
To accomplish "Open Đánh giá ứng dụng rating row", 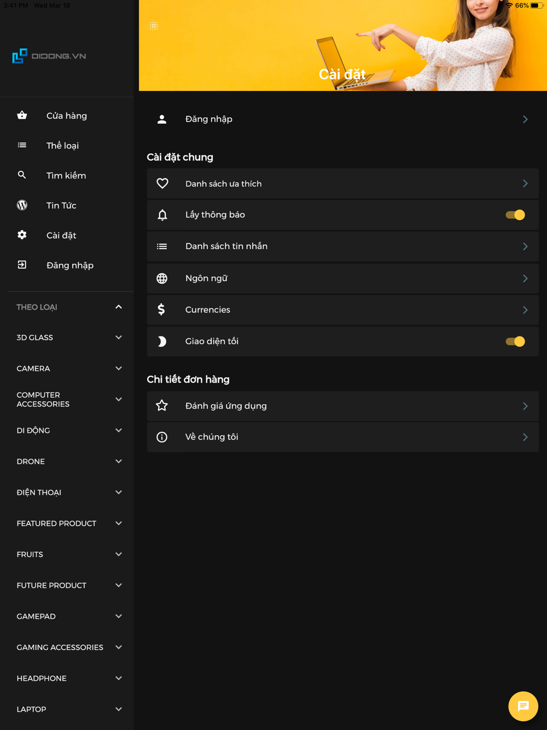I will click(x=342, y=406).
